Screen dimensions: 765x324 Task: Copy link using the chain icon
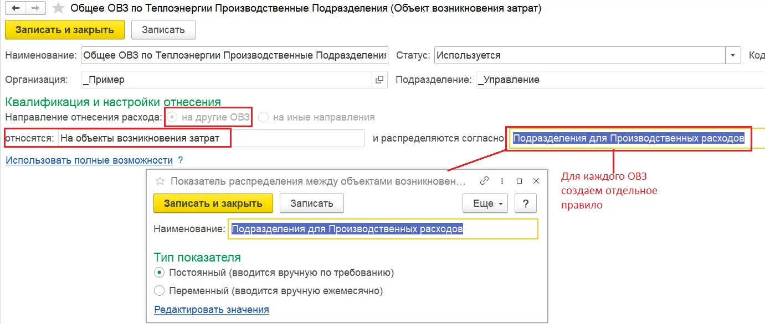484,181
